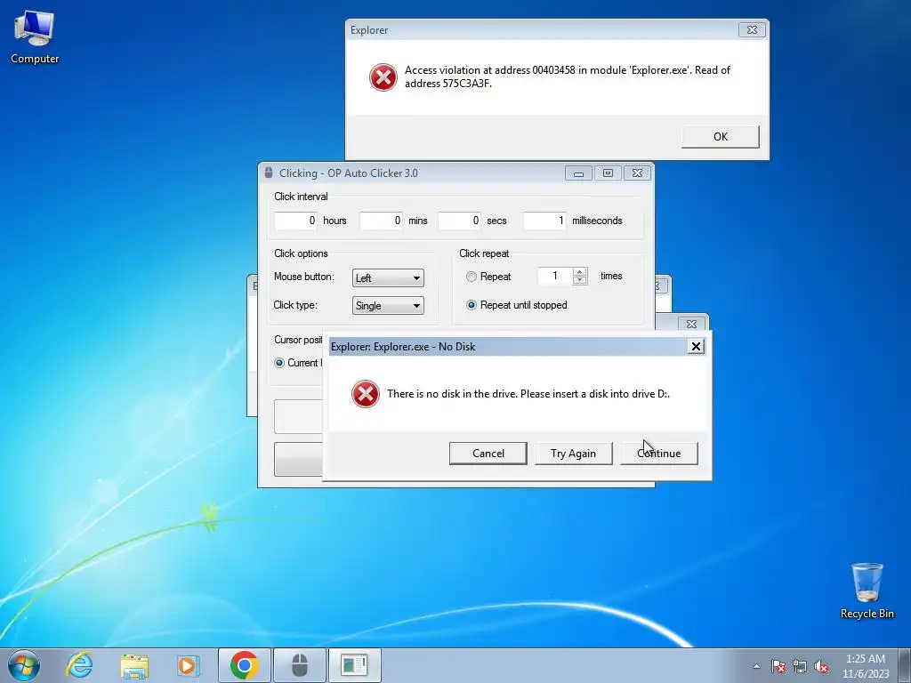This screenshot has width=911, height=683.
Task: Close the OP Auto Clicker window
Action: coord(637,173)
